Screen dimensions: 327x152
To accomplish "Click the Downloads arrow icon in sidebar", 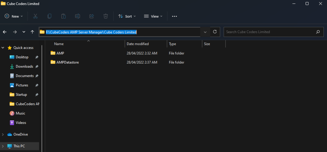I will point(12,66).
